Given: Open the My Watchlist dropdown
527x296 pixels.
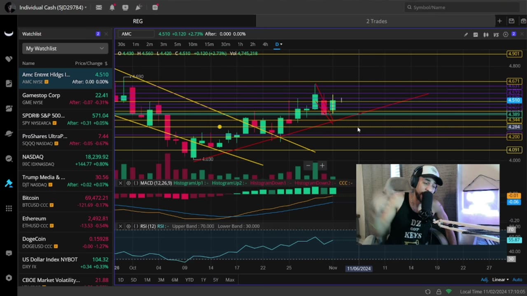Looking at the screenshot, I should (65, 49).
